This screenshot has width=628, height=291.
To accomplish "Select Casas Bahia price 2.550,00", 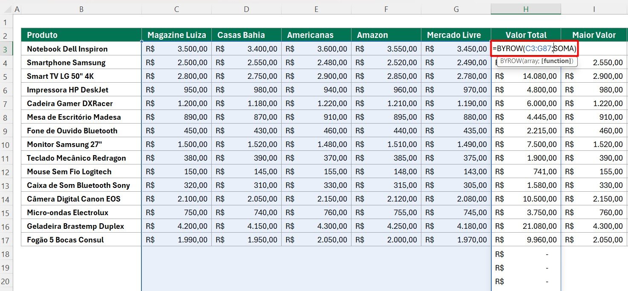I will pyautogui.click(x=246, y=62).
